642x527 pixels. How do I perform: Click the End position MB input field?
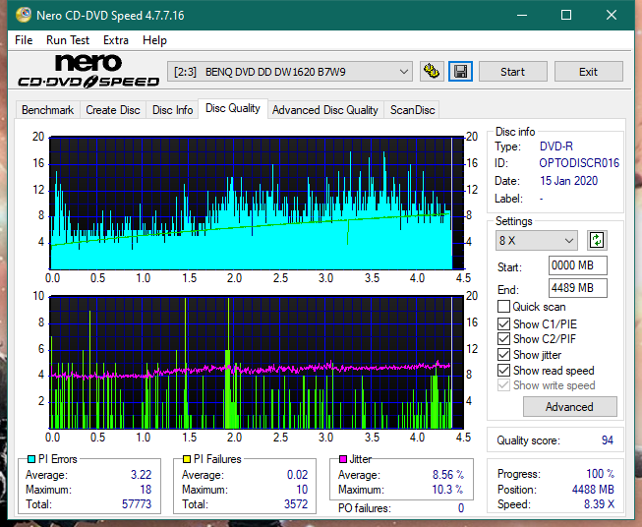click(577, 288)
